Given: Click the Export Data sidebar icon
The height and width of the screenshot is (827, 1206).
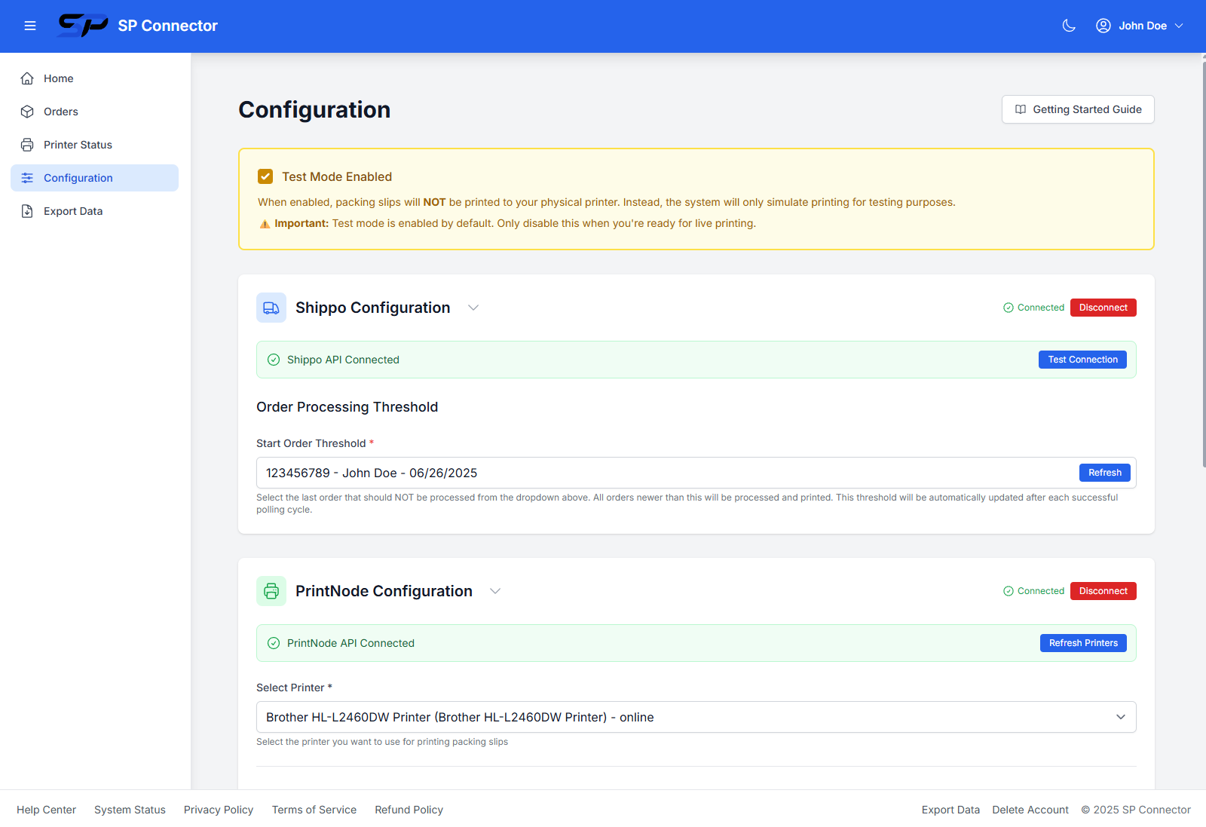Looking at the screenshot, I should (x=27, y=210).
